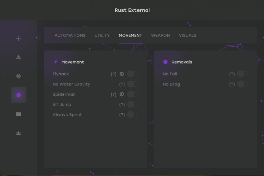The image size is (264, 176).
Task: Open the eye-triangle visuals sidebar section
Action: [19, 57]
